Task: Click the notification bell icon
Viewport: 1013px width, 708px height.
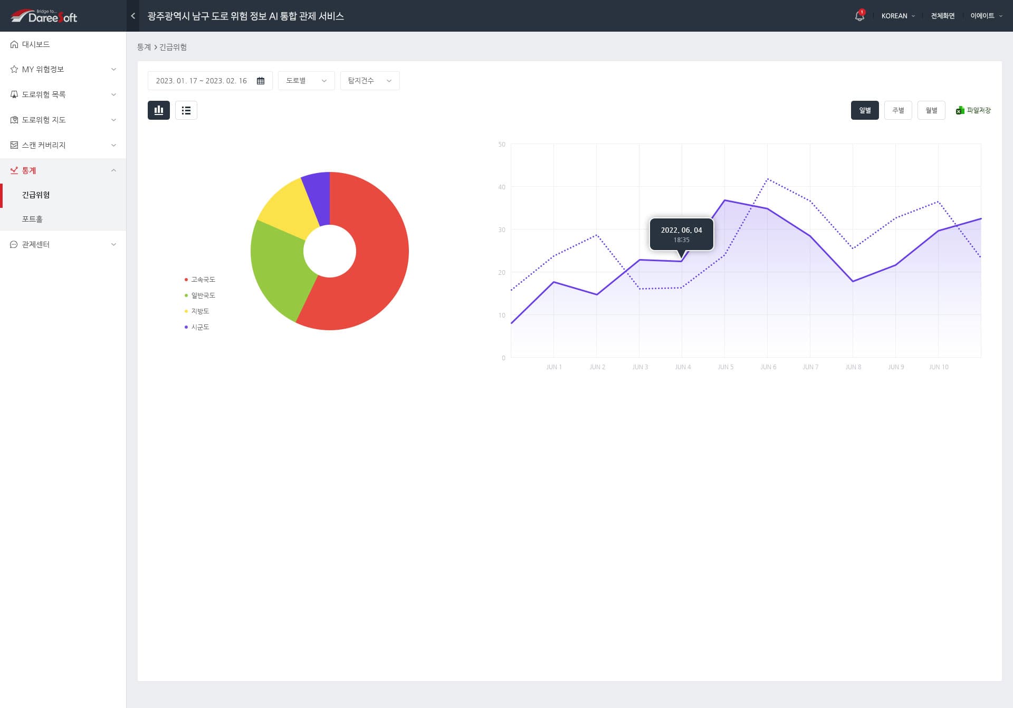Action: click(x=859, y=16)
